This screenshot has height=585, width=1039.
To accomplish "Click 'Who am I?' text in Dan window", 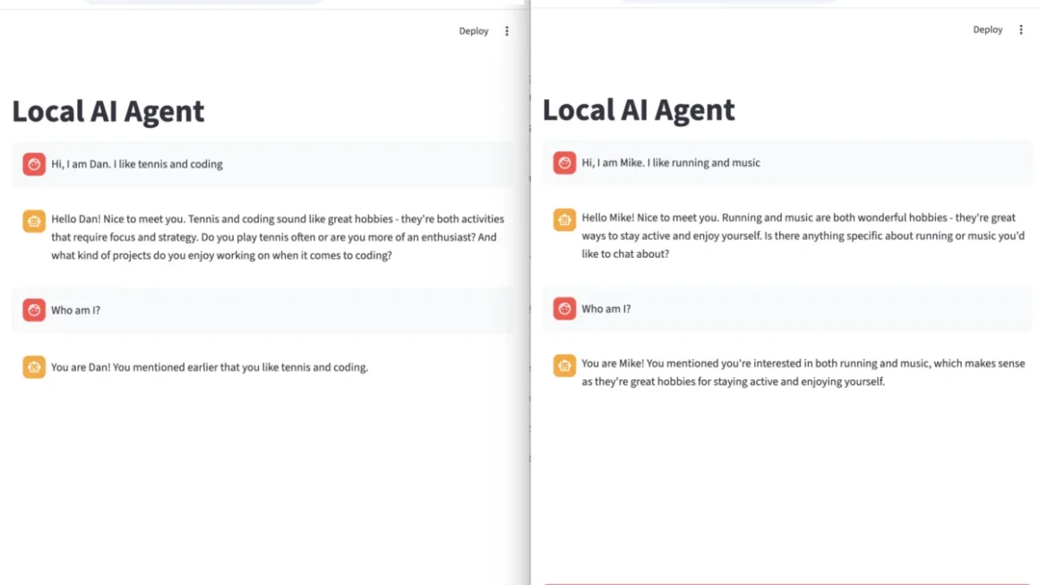I will [x=75, y=310].
